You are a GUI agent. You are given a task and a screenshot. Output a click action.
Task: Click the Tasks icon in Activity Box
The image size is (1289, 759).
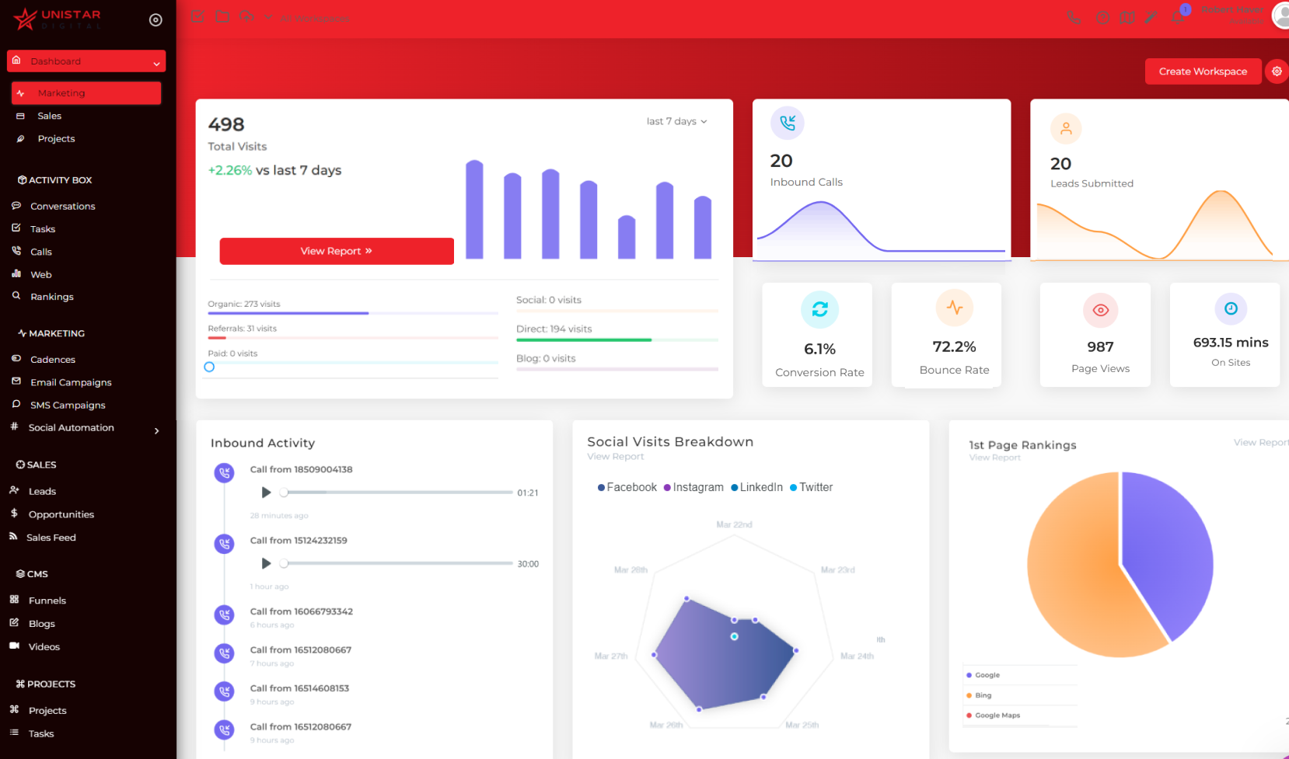(x=16, y=228)
